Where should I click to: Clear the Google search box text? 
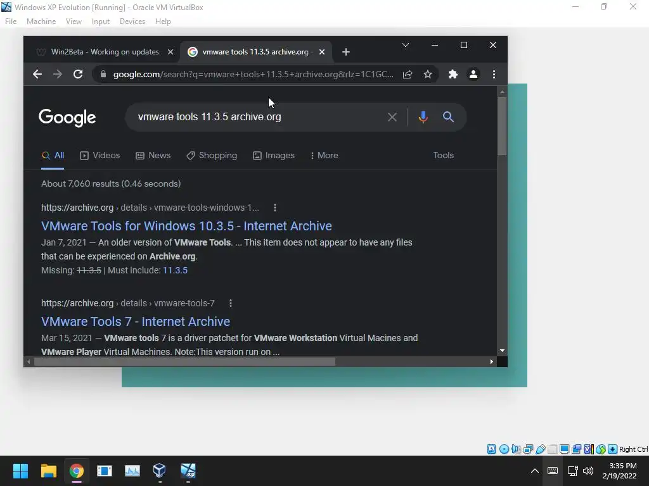[392, 117]
